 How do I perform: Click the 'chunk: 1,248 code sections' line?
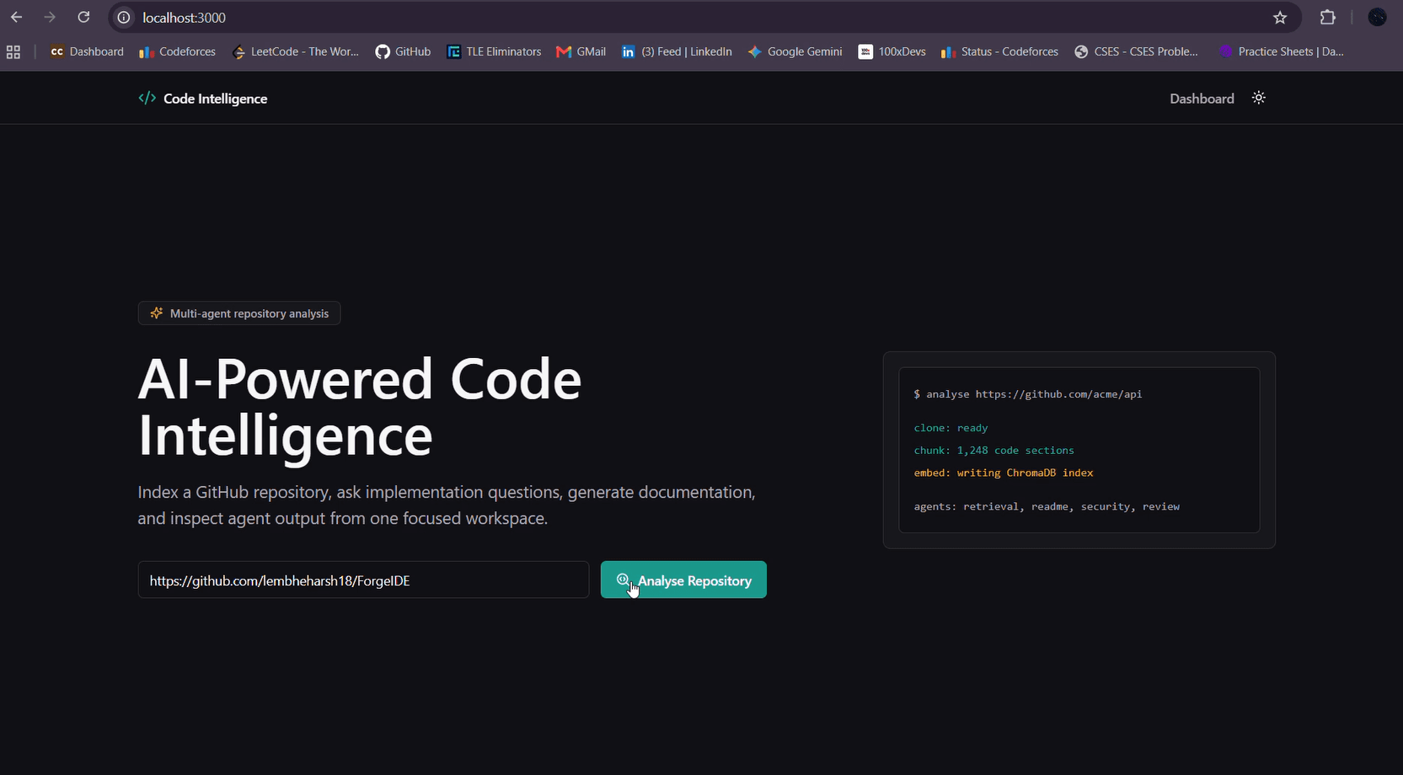[x=993, y=451]
